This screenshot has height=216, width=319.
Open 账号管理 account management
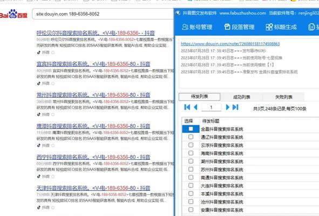pos(197,27)
